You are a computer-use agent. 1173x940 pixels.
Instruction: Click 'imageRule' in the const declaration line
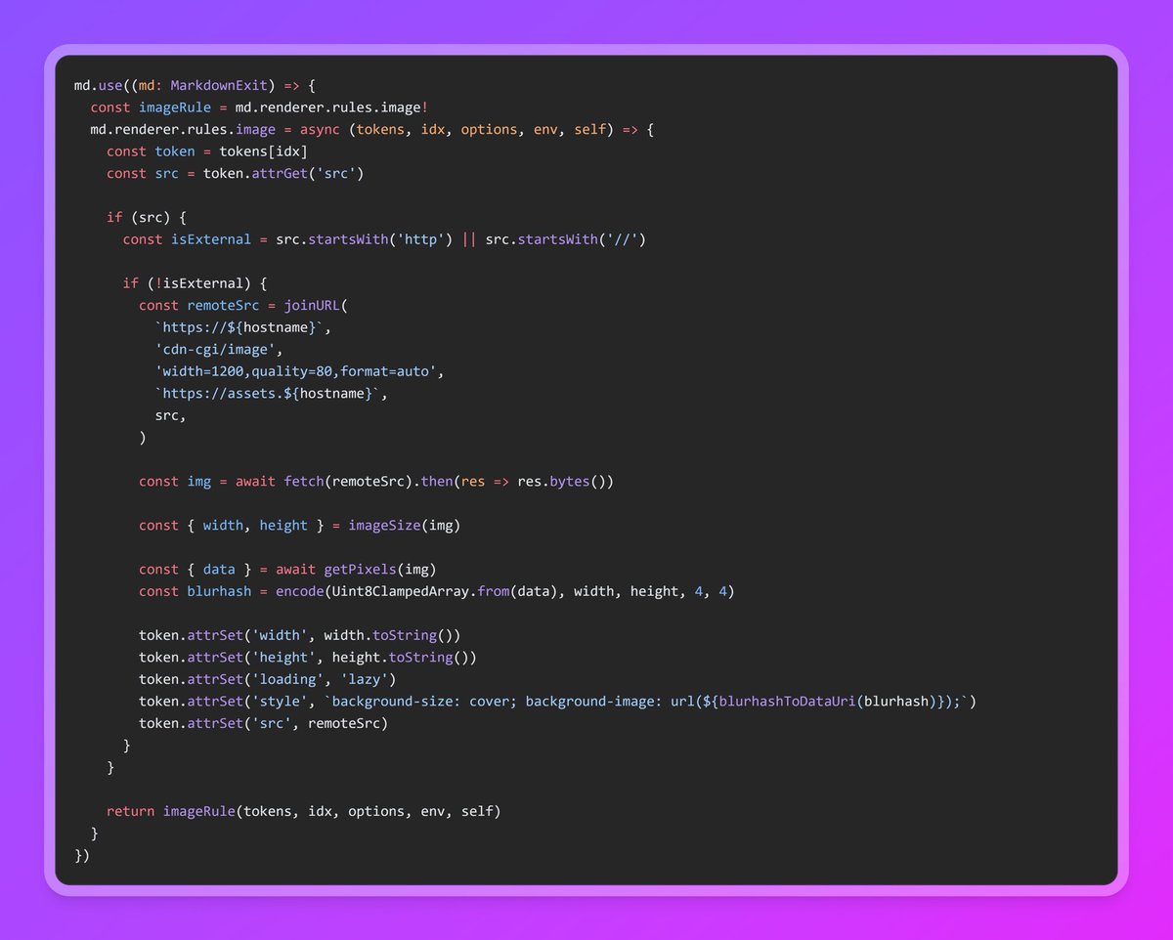click(x=175, y=107)
